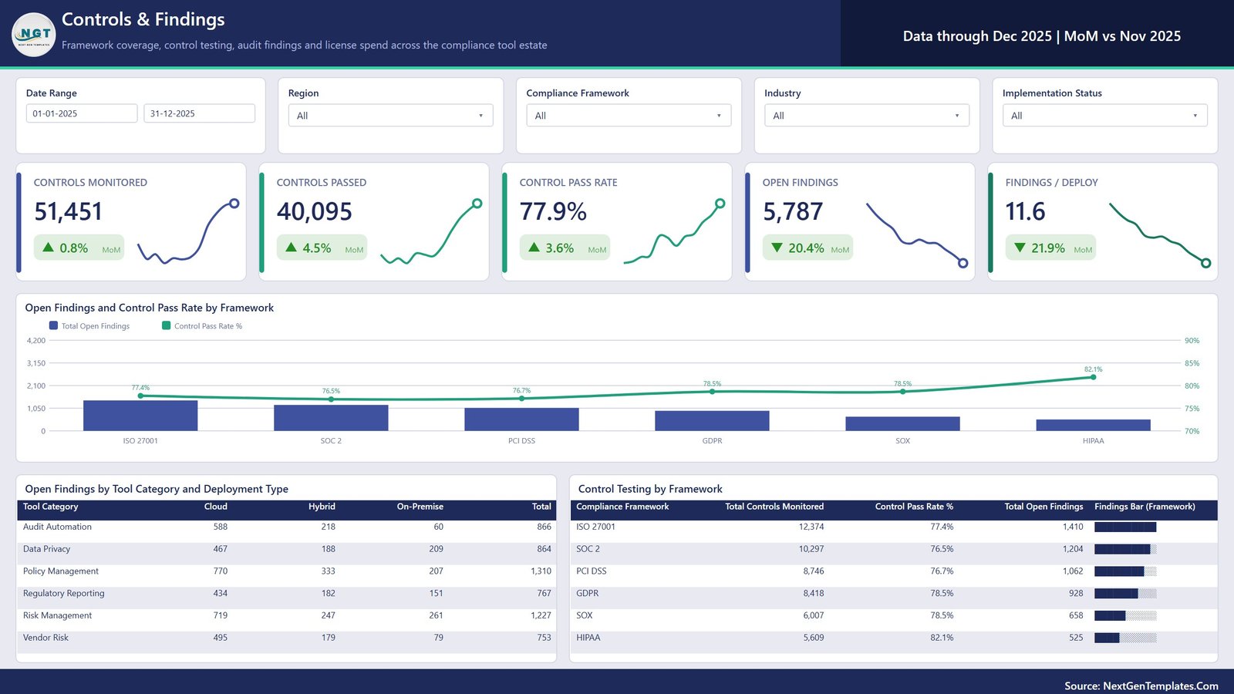Screen dimensions: 1234x694
Task: Click the HIPAA bar in chart
Action: [x=1093, y=426]
